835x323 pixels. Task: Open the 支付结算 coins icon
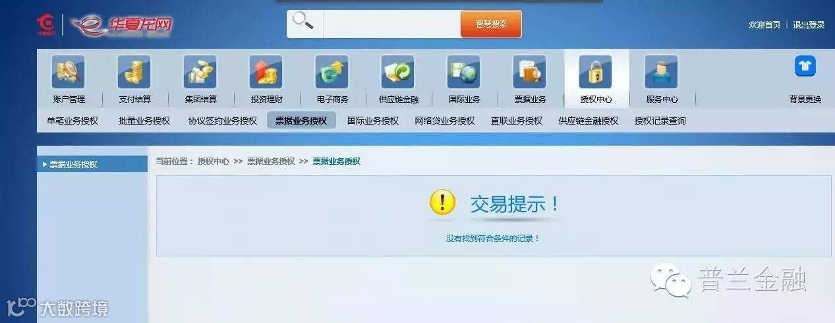coord(134,72)
